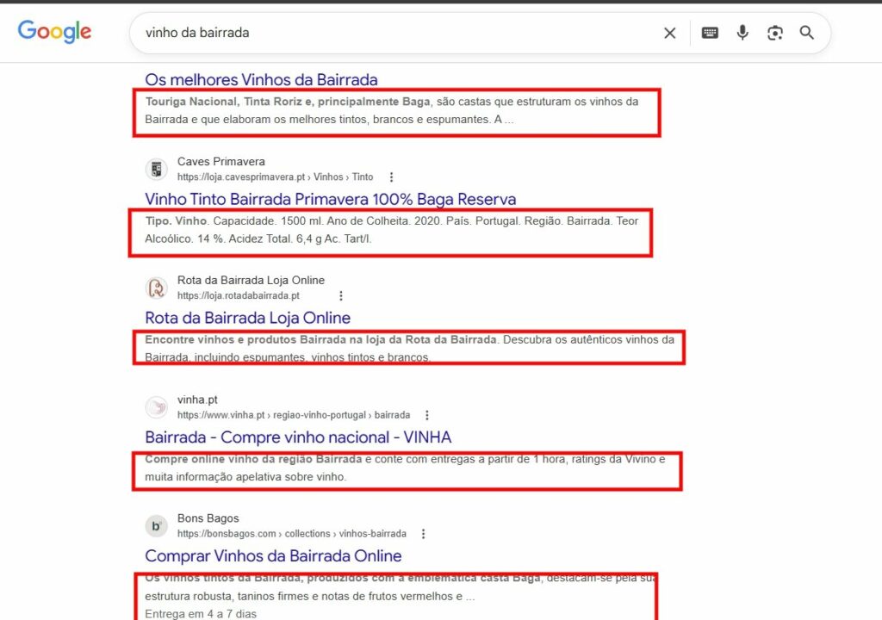Screen dimensions: 882x620
Task: Open the on-screen keyboard icon
Action: click(x=709, y=32)
